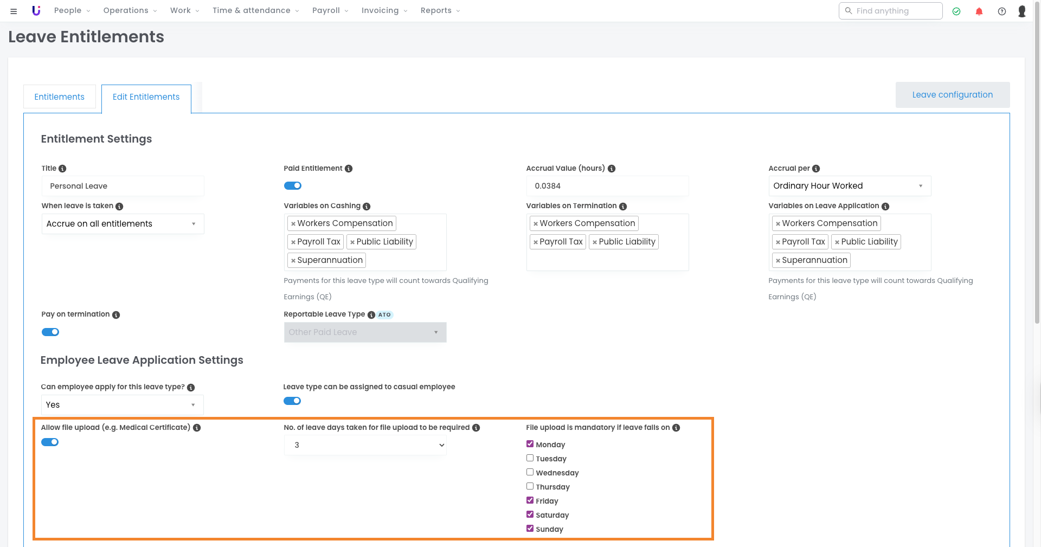1041x547 pixels.
Task: Remove Payroll Tax from Variables on Cashing
Action: click(293, 242)
